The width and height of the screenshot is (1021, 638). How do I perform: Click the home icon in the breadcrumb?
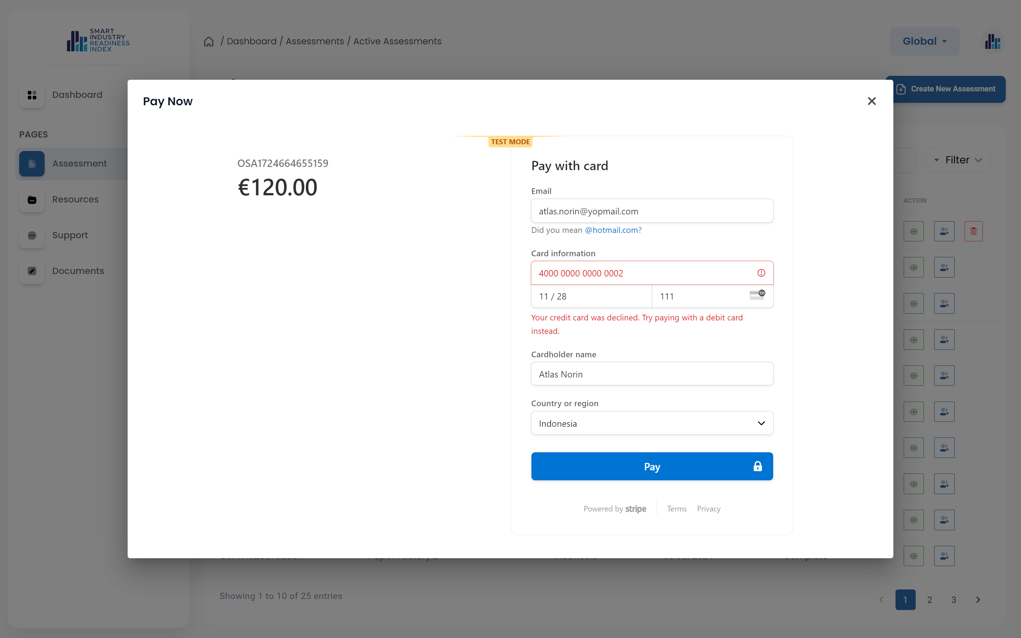point(209,41)
